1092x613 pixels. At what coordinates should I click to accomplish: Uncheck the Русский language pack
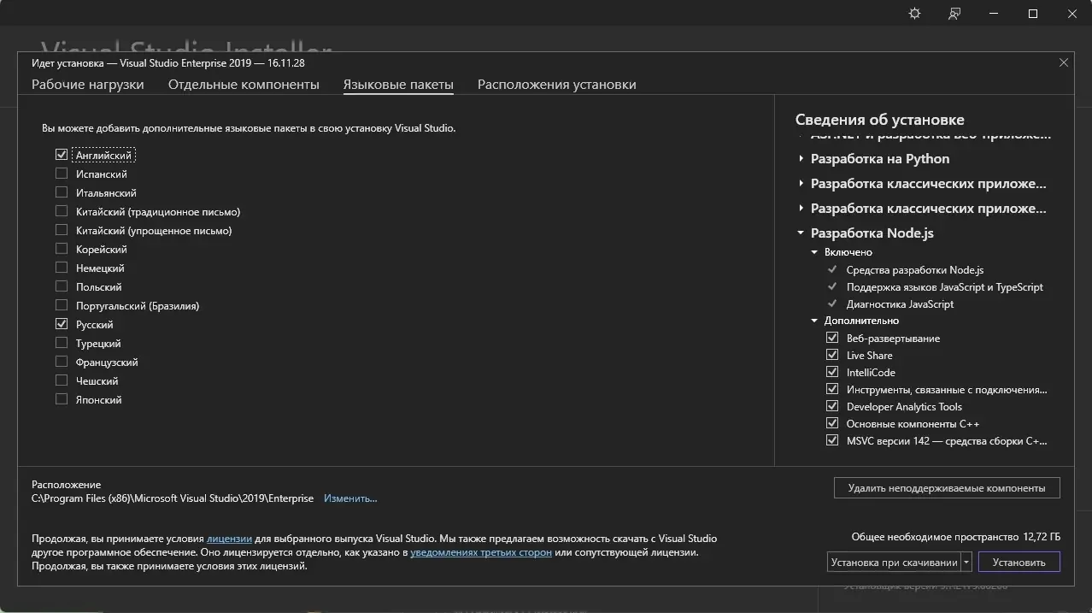click(x=62, y=325)
